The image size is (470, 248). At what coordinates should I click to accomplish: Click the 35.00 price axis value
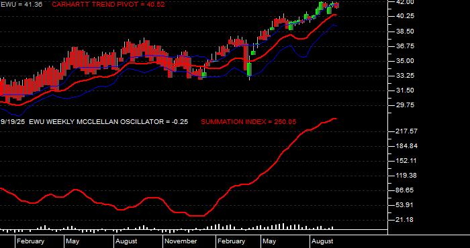[406, 61]
